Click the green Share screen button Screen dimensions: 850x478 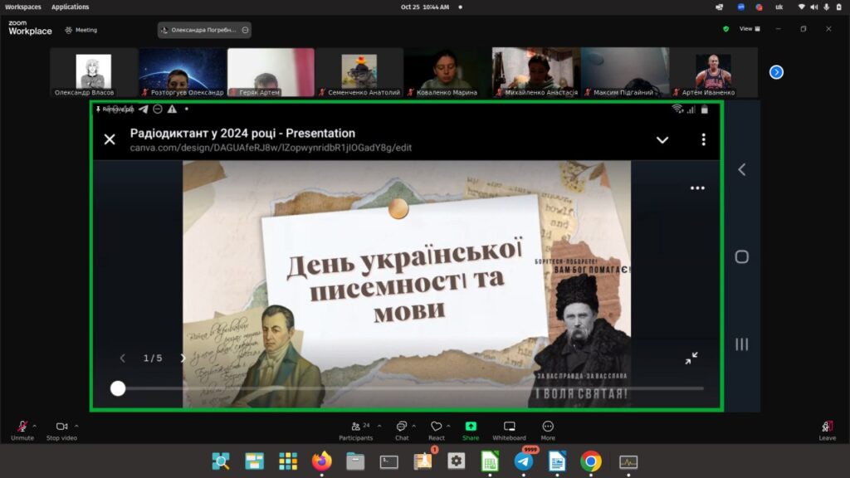click(x=471, y=431)
